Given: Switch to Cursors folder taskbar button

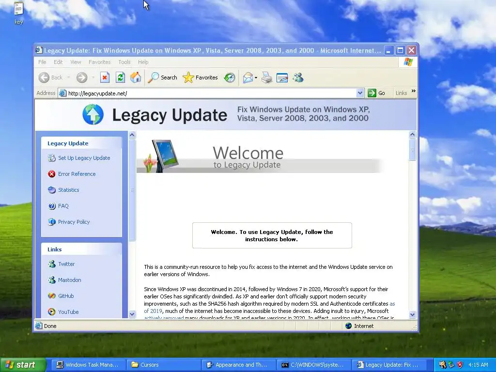Looking at the screenshot, I should [164, 365].
